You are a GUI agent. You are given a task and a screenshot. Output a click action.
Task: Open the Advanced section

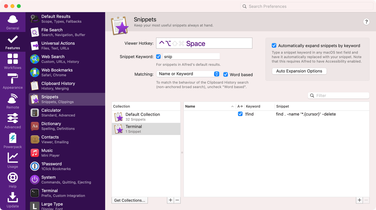(13, 121)
